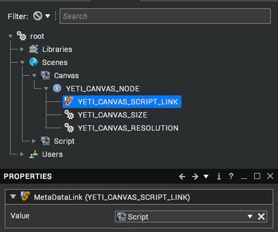Click the YETI_CANVAS_SIZE gears icon
278x232 pixels.
click(69, 115)
